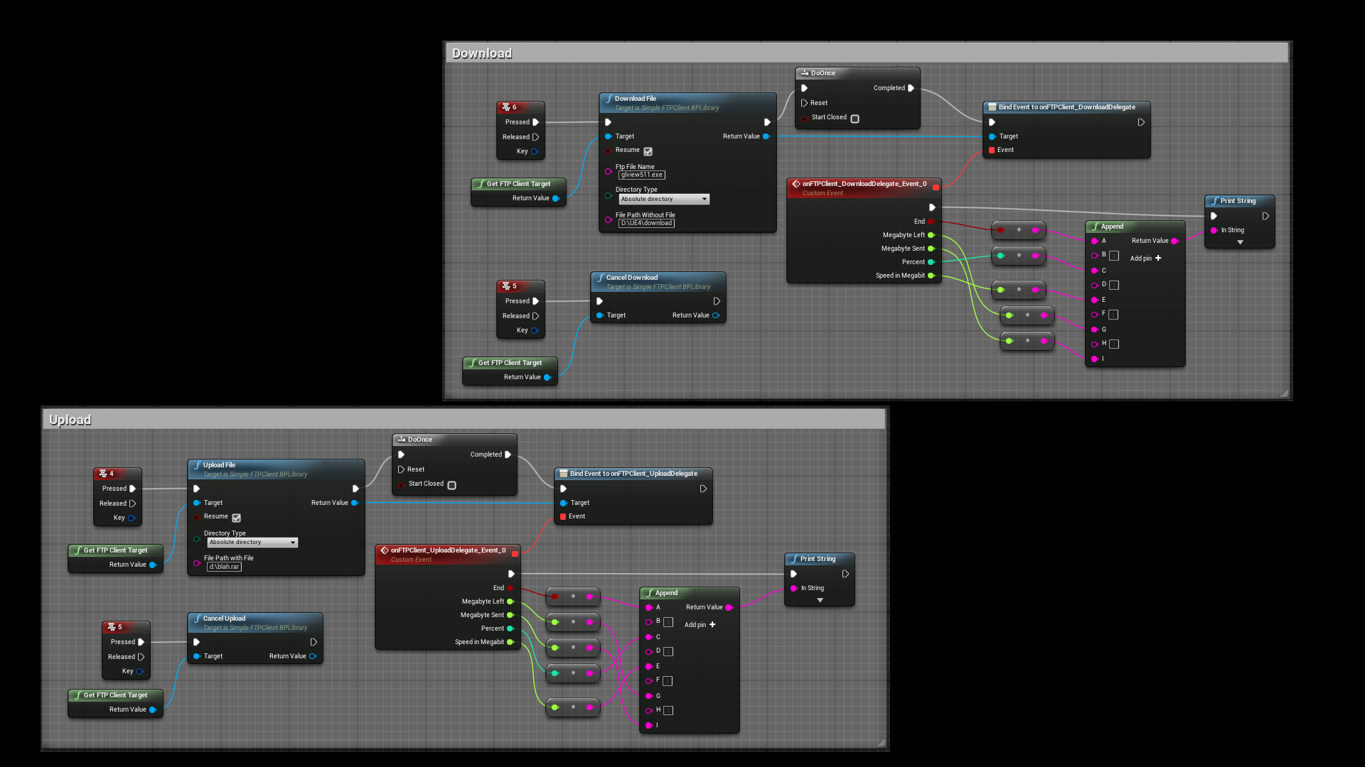Click the red Event delegate pin on Bind UploadDelegate

tap(564, 516)
